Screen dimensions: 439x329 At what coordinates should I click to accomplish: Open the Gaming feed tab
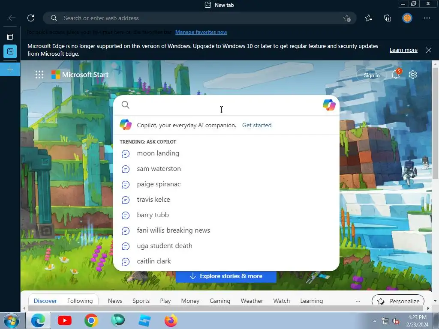220,301
